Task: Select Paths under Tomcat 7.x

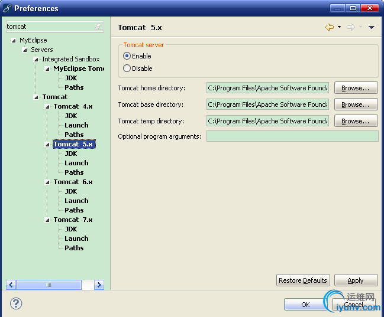Action: pos(74,248)
